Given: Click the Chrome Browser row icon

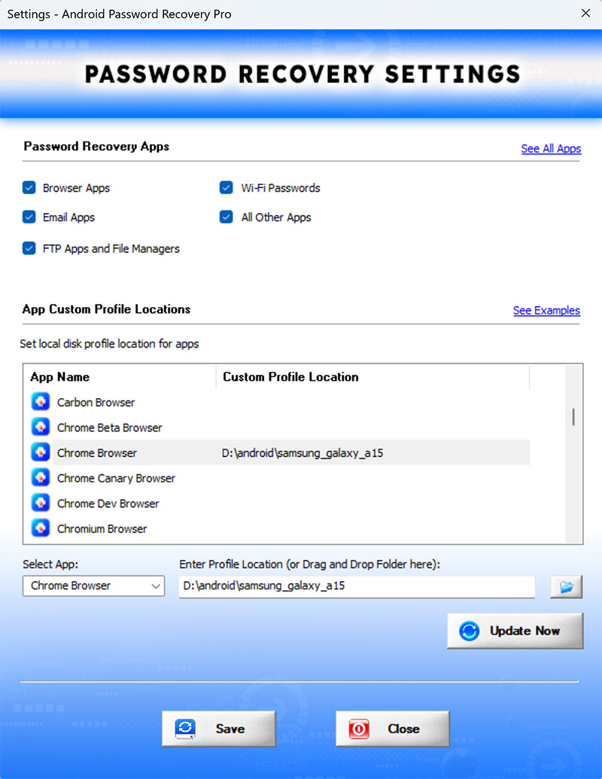Looking at the screenshot, I should point(40,452).
